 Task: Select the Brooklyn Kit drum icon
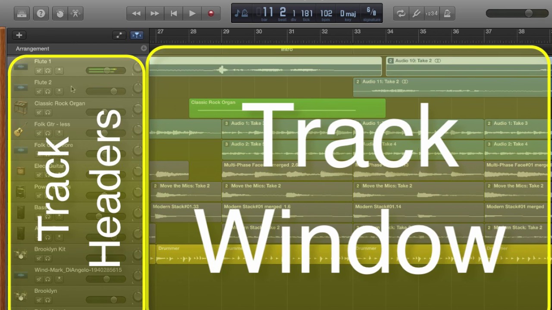pyautogui.click(x=20, y=254)
